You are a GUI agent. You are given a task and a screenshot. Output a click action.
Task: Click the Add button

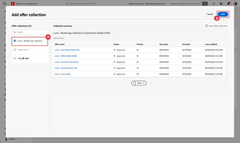(223, 14)
